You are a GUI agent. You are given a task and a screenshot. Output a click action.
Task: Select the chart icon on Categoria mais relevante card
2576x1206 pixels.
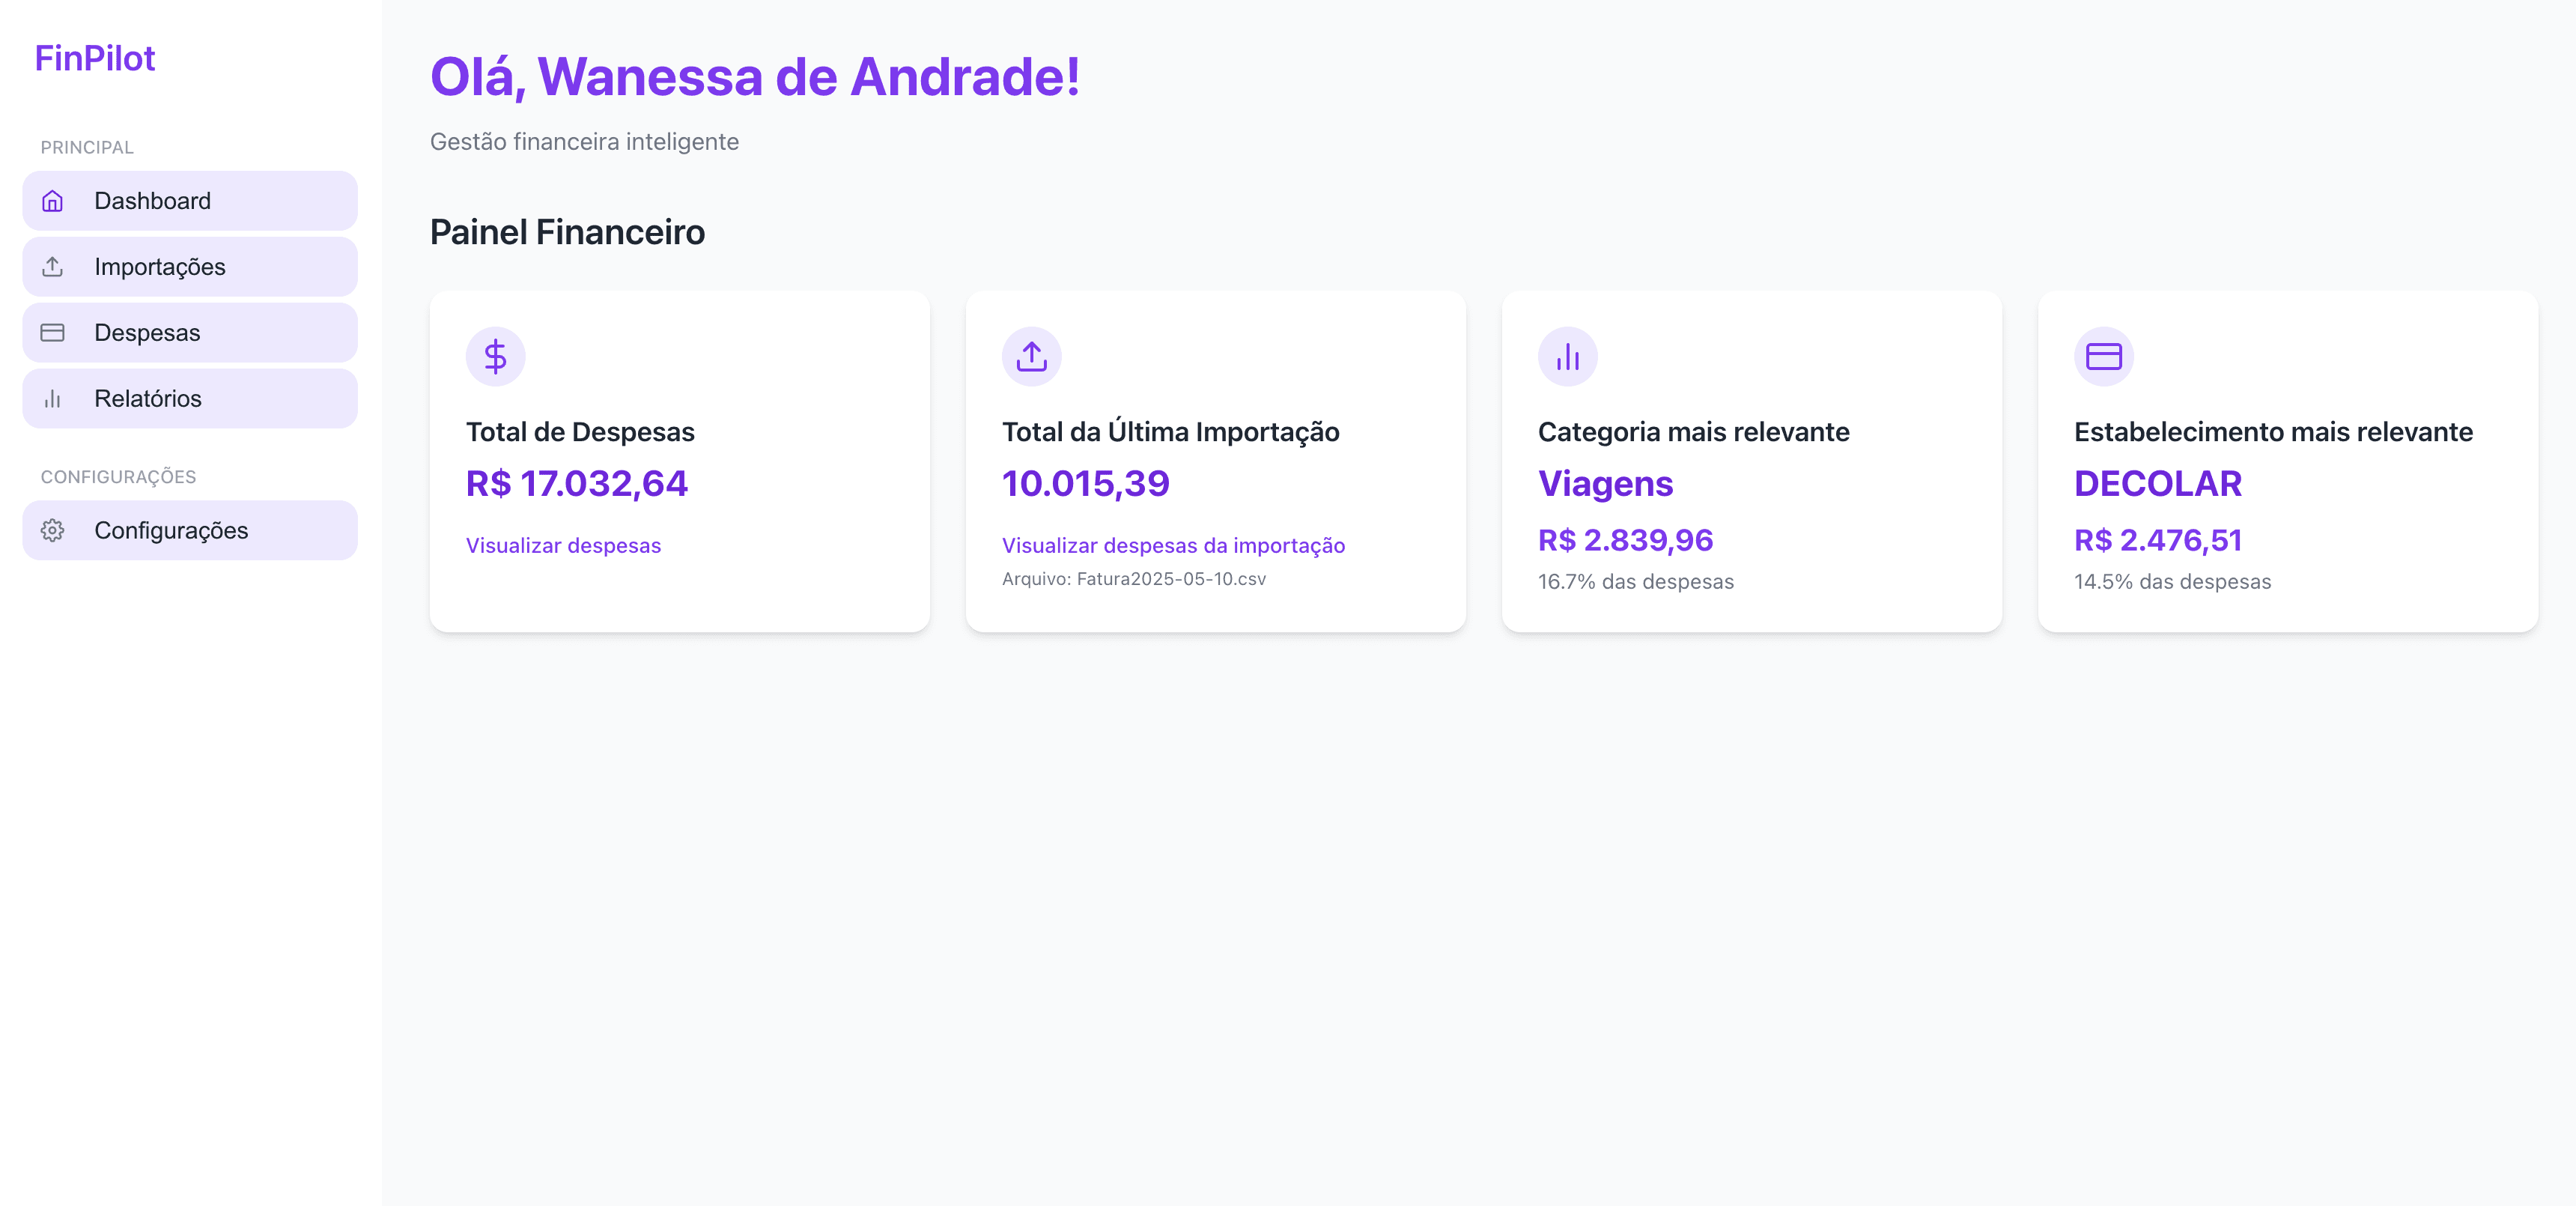(x=1567, y=355)
